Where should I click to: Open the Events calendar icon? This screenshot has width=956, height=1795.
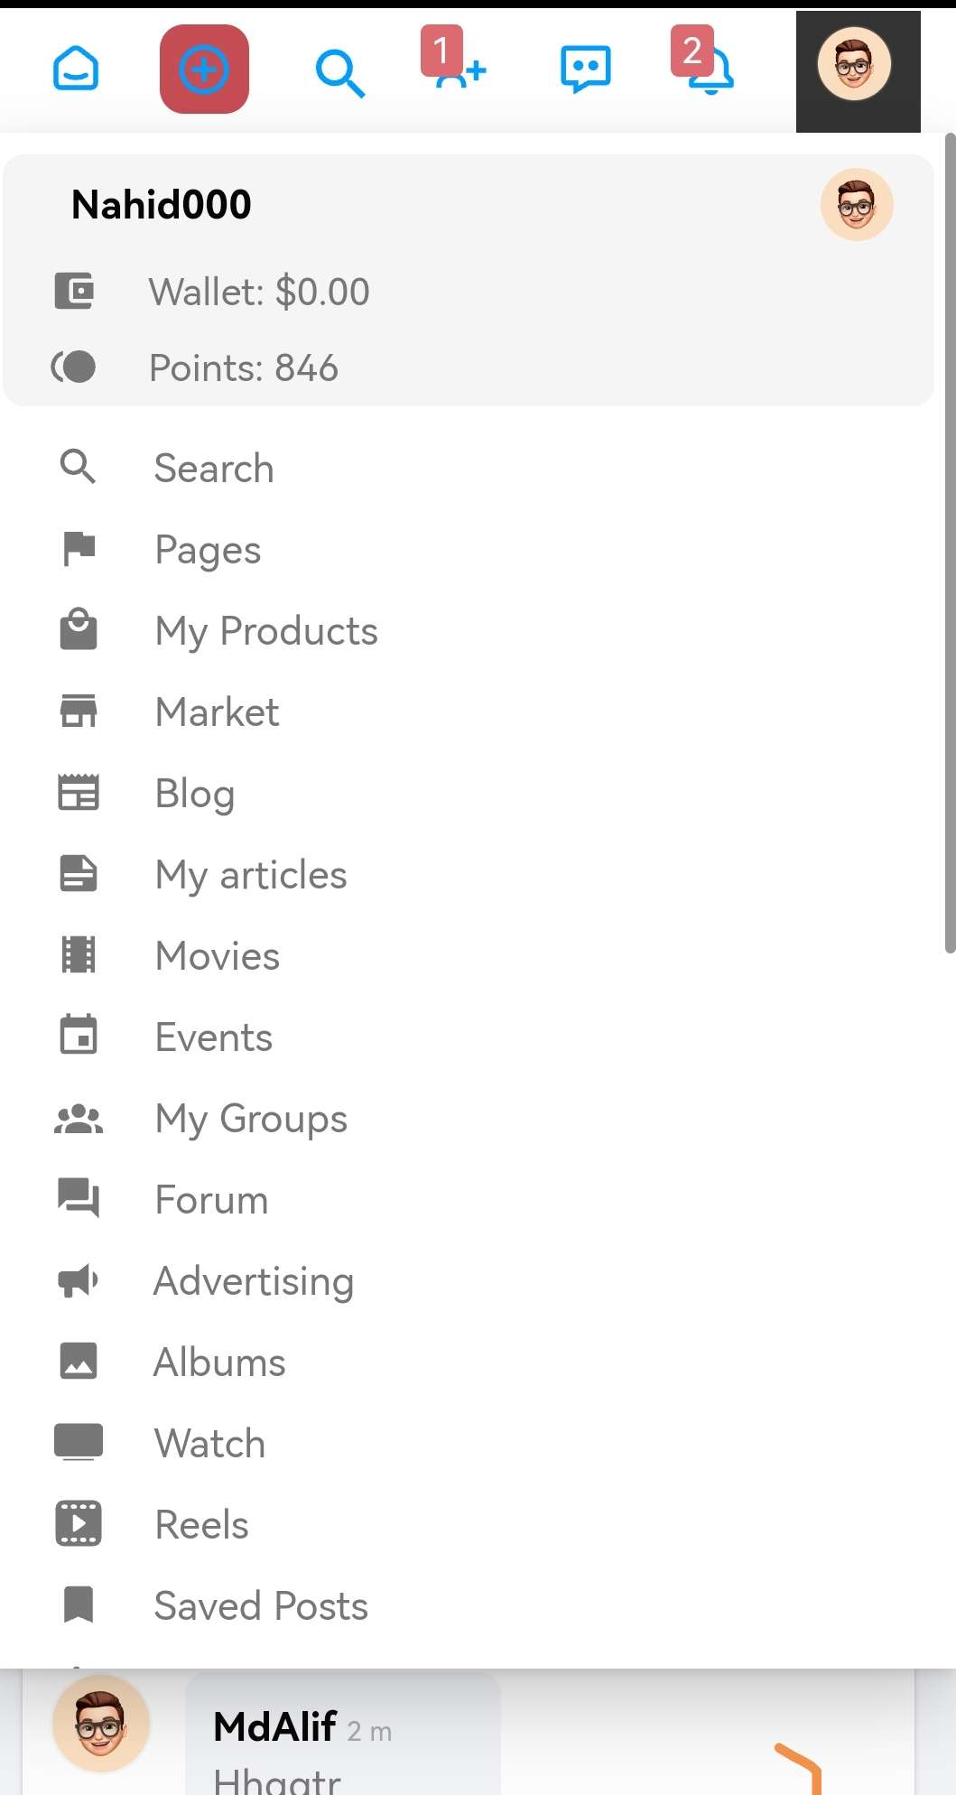pyautogui.click(x=79, y=1036)
